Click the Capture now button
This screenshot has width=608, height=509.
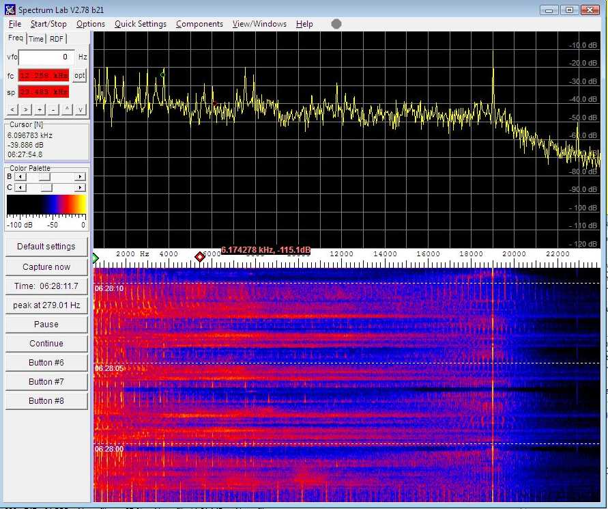click(46, 267)
